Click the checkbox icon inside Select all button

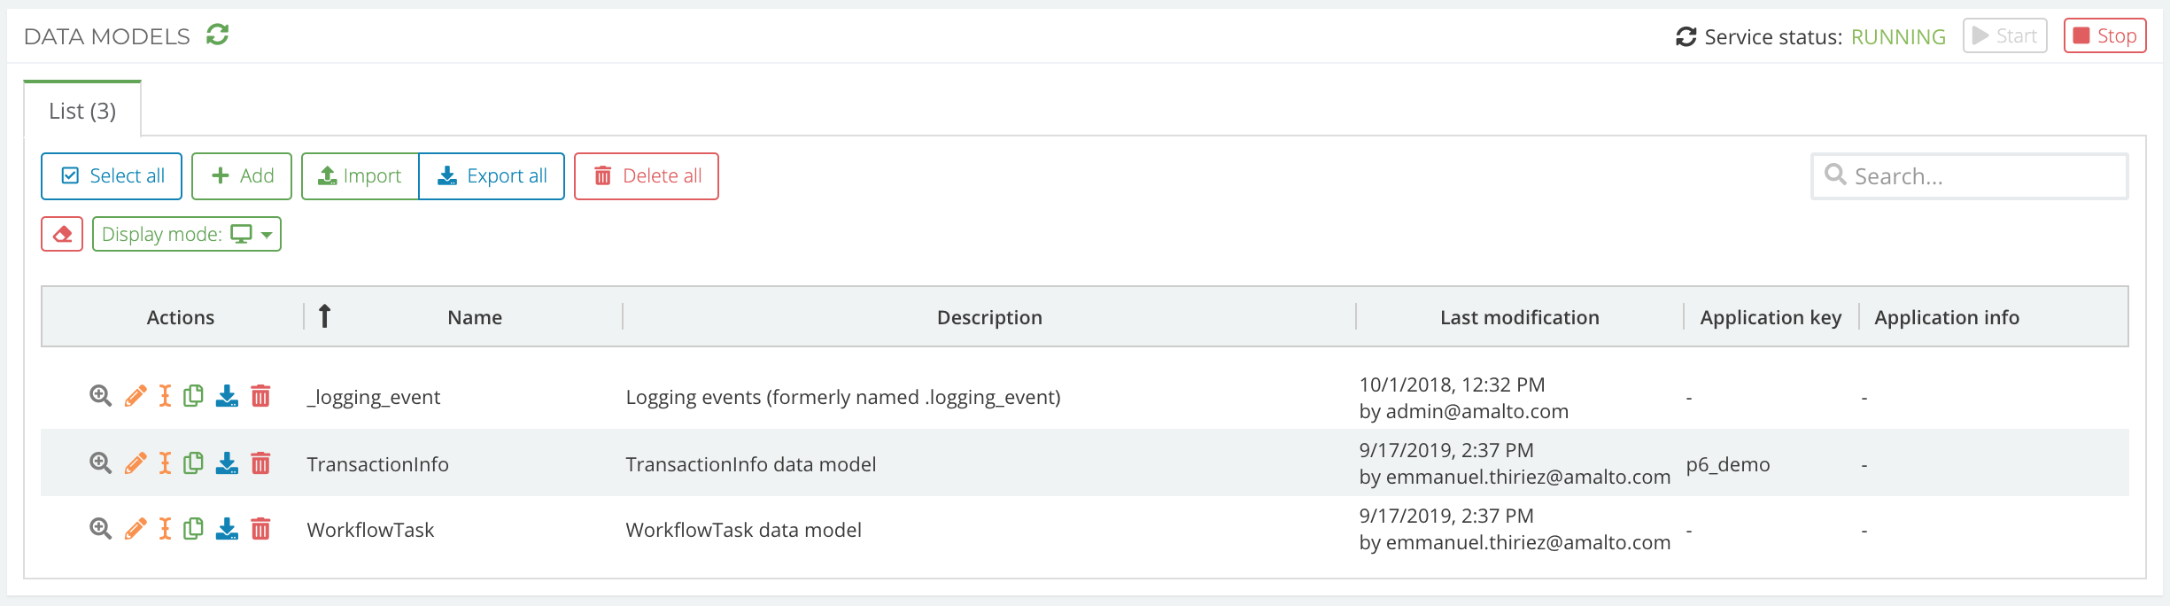(x=68, y=175)
